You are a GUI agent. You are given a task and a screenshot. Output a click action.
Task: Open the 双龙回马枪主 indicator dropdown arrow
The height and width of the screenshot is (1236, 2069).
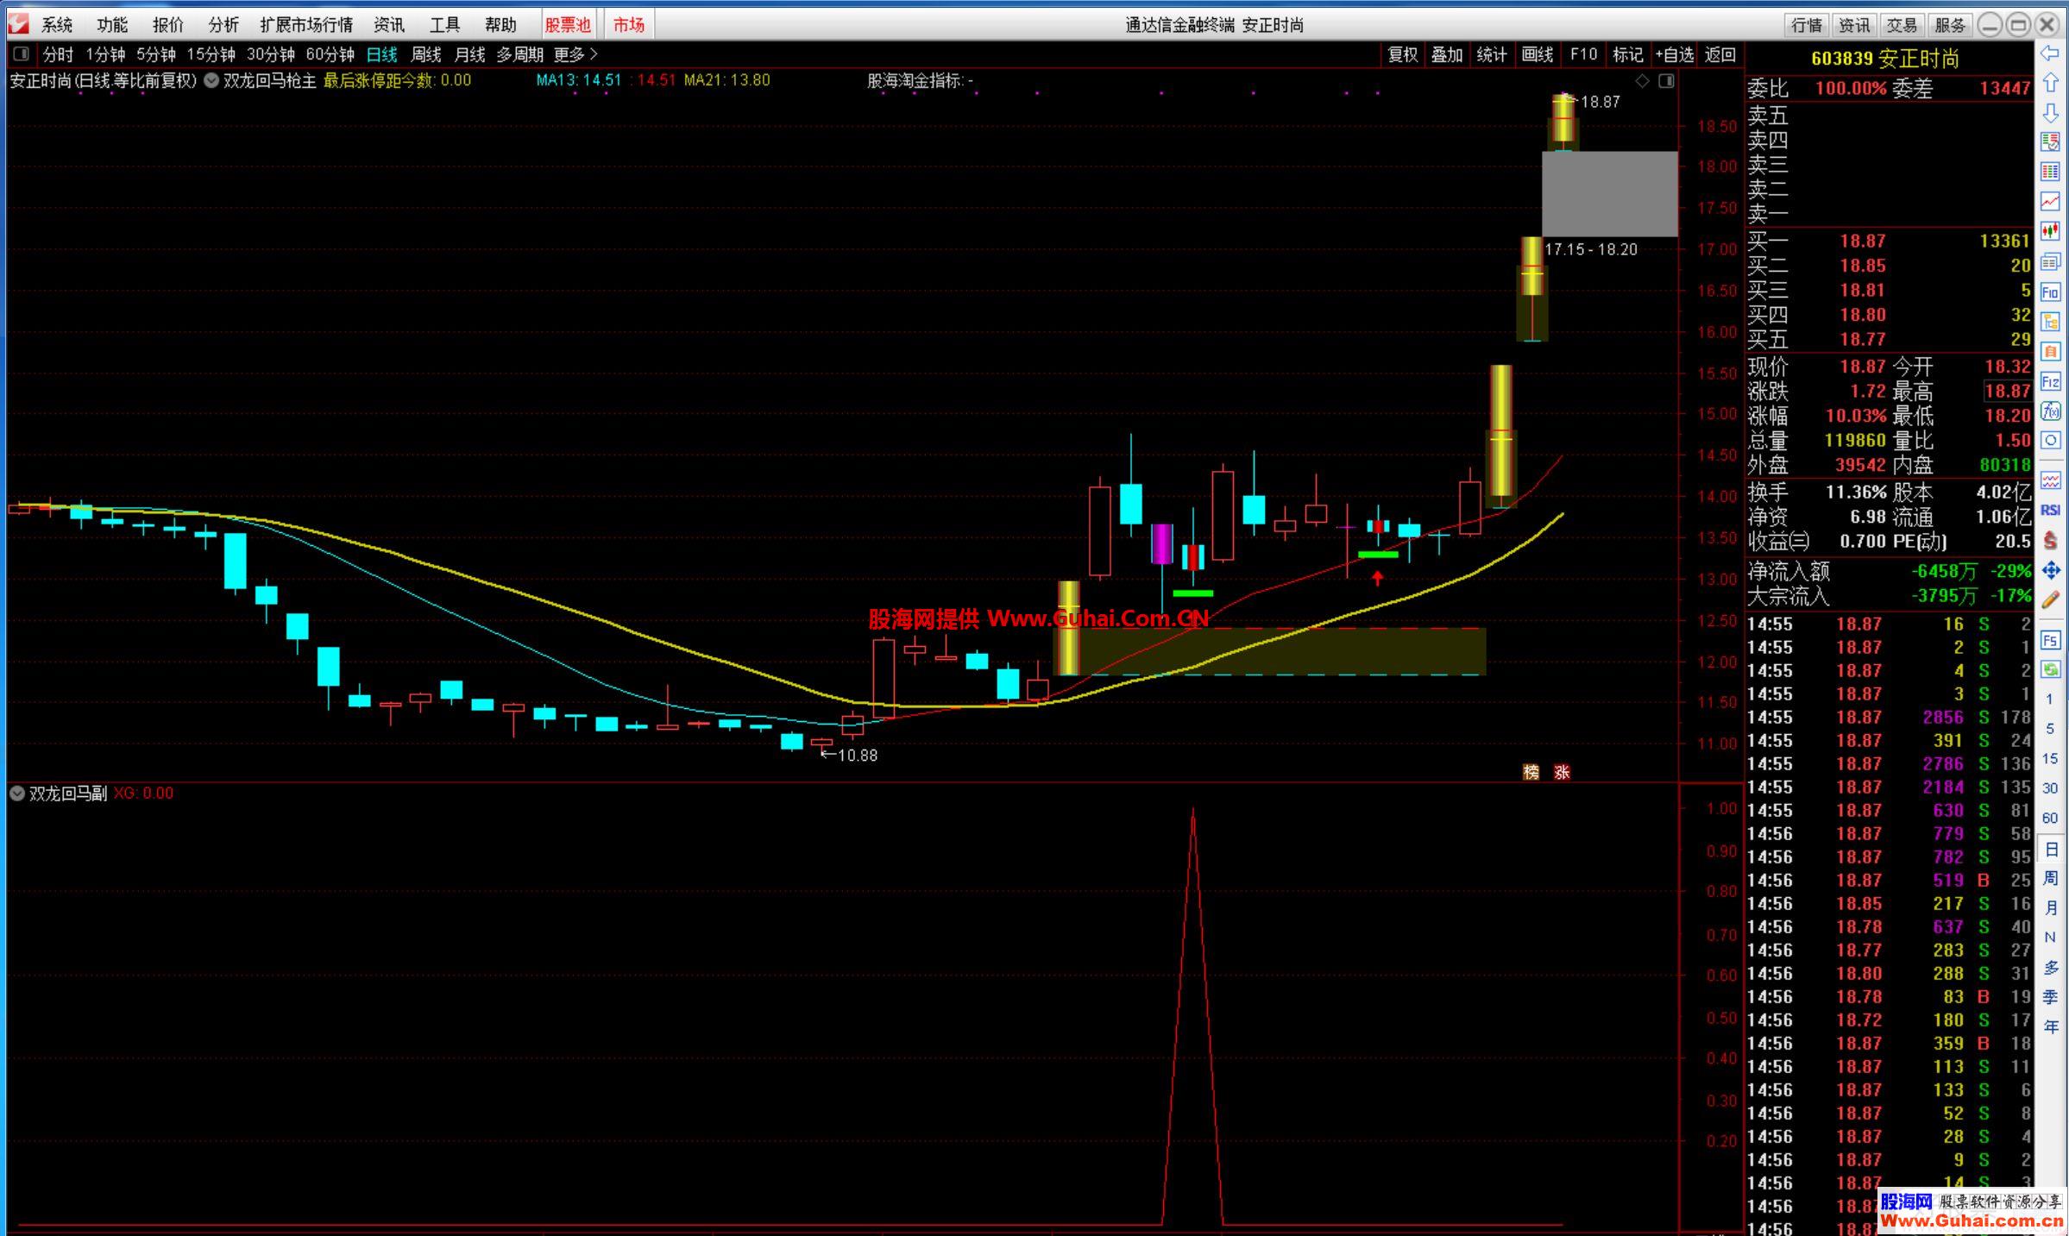click(211, 80)
